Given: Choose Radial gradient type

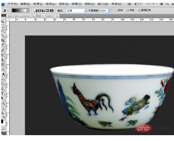Looking at the screenshot, I should (x=39, y=11).
